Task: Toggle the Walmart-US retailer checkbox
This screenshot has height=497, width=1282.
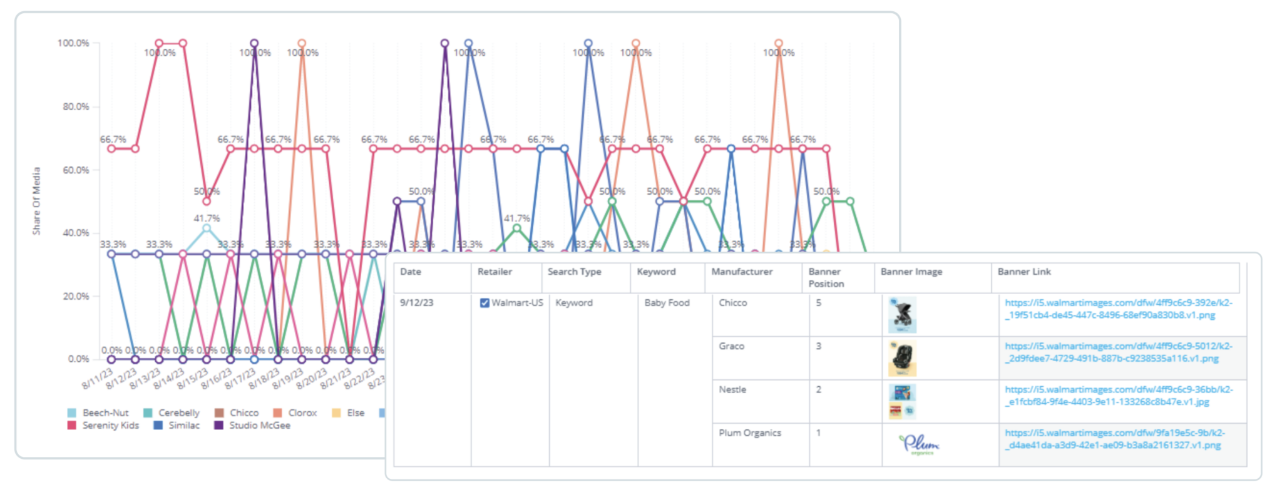Action: click(484, 303)
